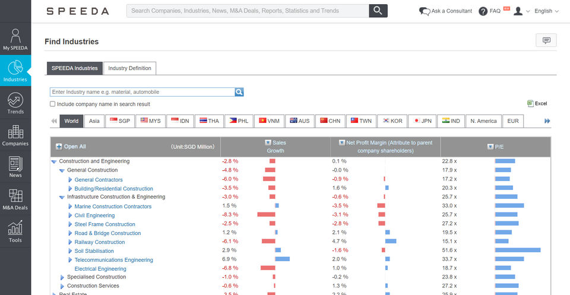This screenshot has height=295, width=570.
Task: Open Railway Construction link
Action: coord(100,242)
